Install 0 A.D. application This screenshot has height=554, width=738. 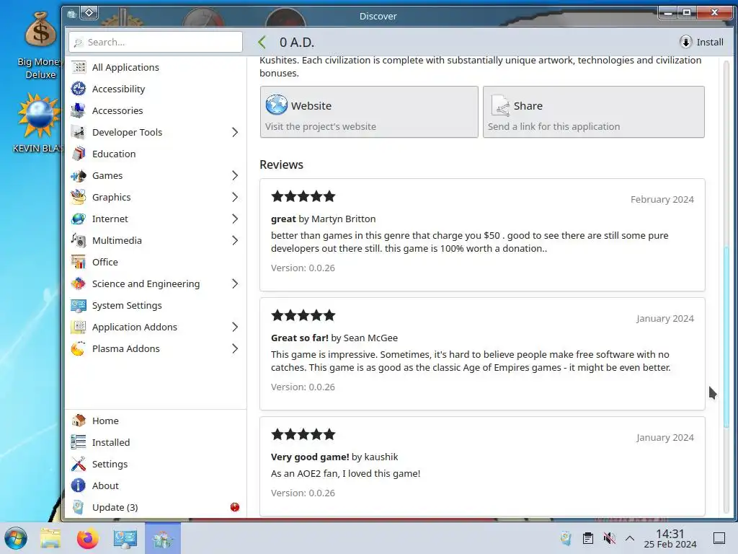[x=701, y=43]
